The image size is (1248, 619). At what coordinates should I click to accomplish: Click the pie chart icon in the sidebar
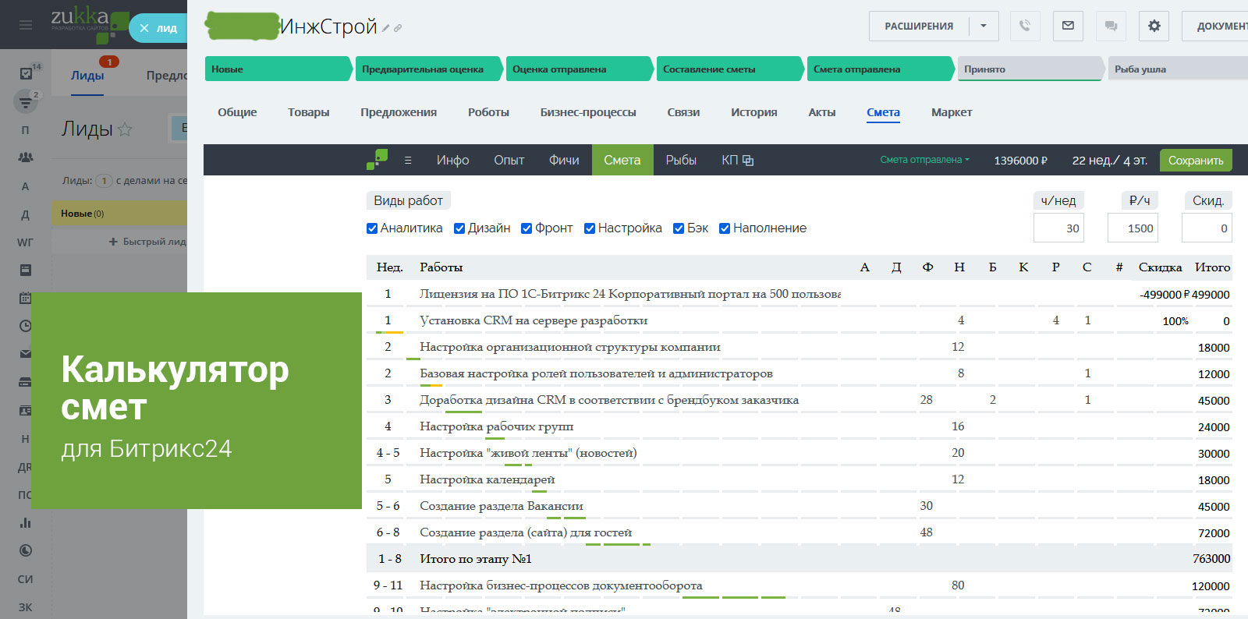(26, 550)
